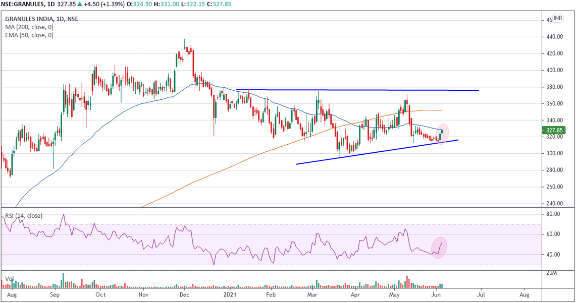Open the RSI (14, close) indicator label
The width and height of the screenshot is (576, 303).
point(24,216)
